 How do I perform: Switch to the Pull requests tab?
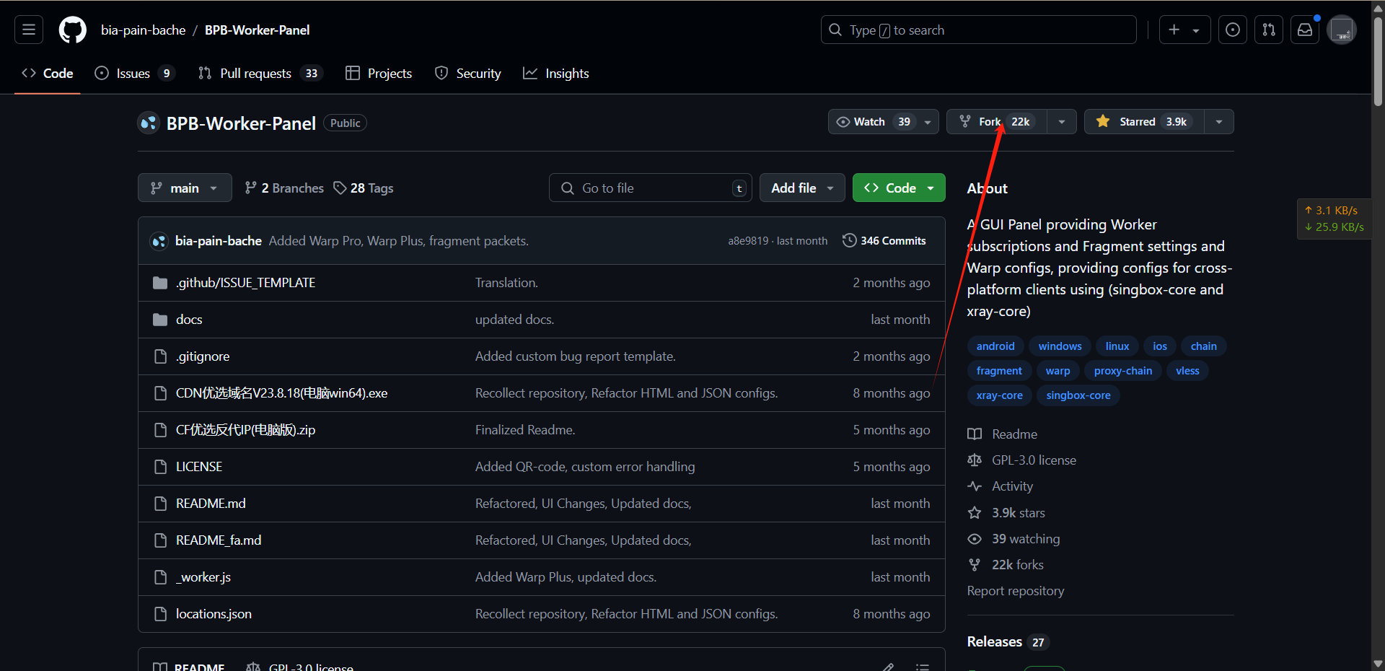tap(260, 73)
